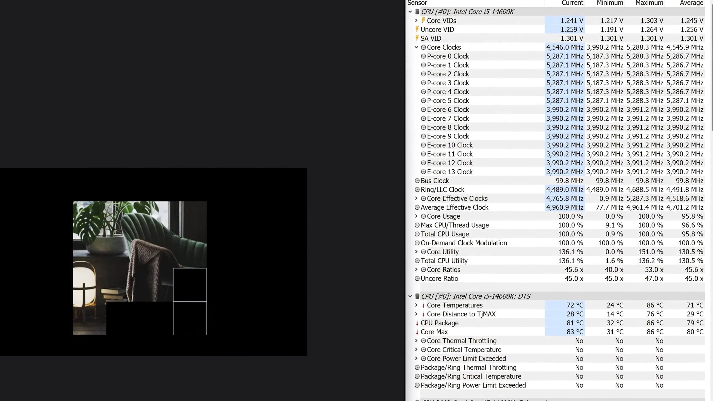This screenshot has width=713, height=401.
Task: Click the thermometer icon for CPU Package
Action: tap(417, 323)
